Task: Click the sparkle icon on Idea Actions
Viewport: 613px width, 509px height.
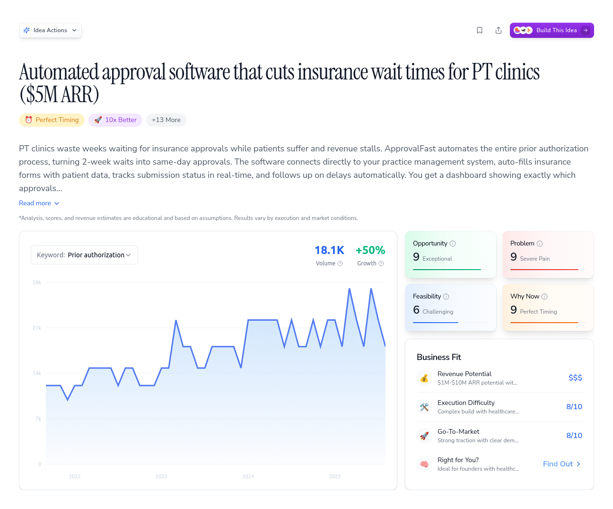Action: (x=27, y=30)
